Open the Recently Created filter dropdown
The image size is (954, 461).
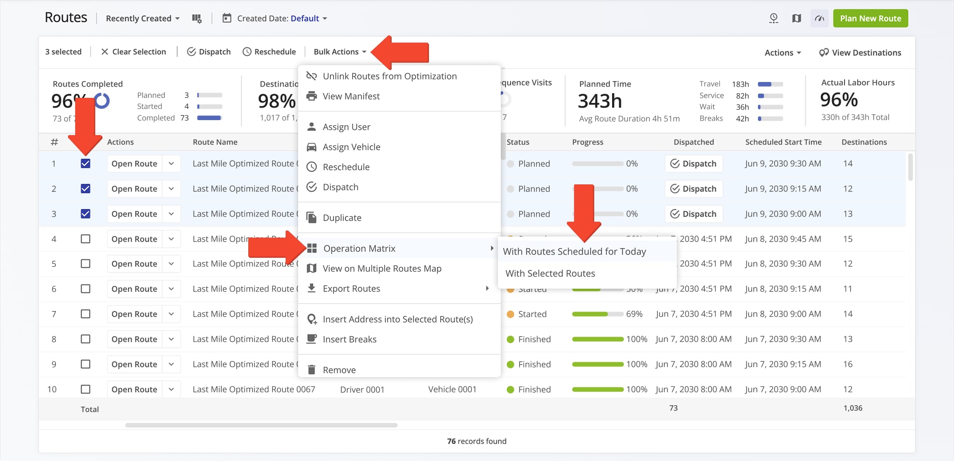coord(143,19)
